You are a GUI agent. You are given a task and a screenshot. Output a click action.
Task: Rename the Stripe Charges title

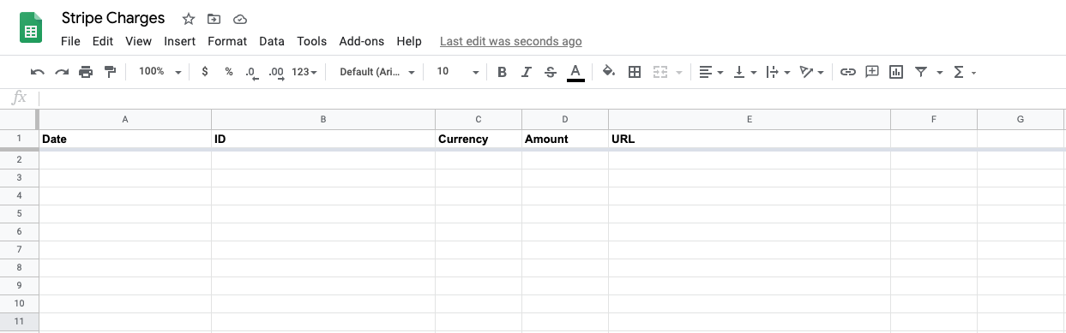point(113,18)
